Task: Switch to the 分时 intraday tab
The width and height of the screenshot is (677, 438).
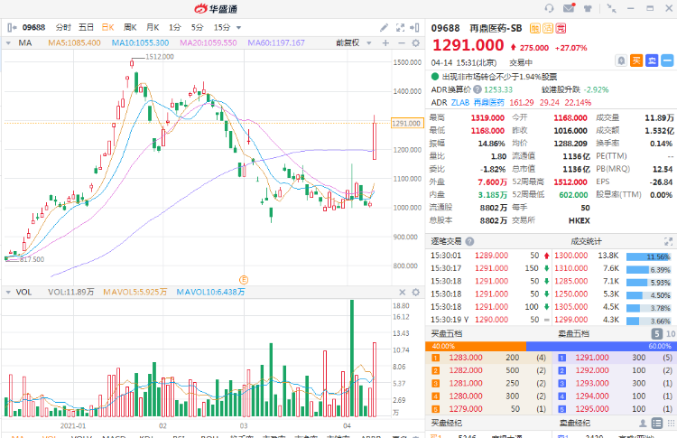Action: 62,27
